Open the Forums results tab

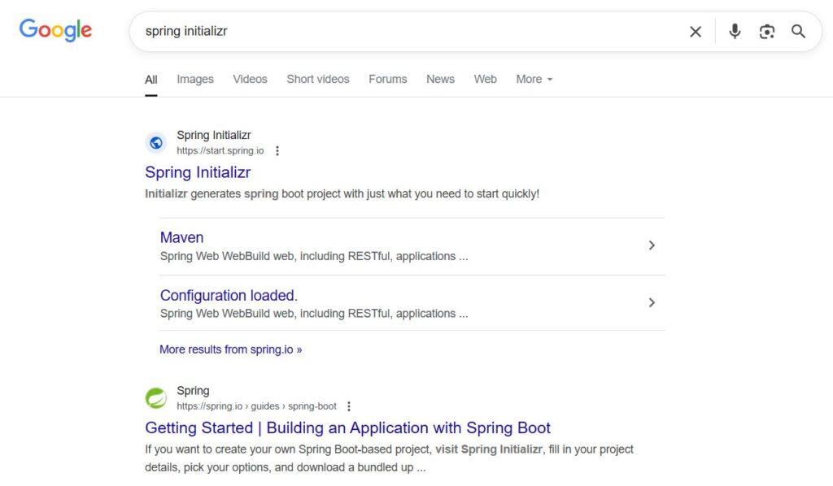[388, 79]
